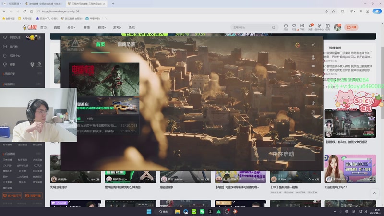Expand the 游戏 dropdown in Douyu nav

point(117,27)
